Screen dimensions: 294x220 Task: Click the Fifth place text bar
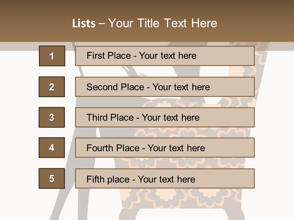165,178
